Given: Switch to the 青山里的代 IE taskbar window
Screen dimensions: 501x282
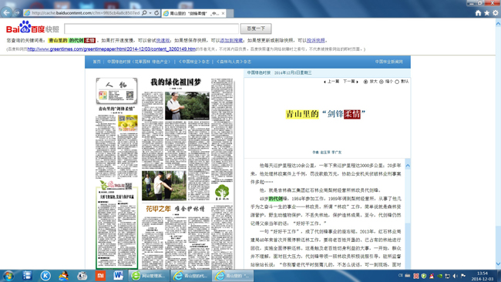Looking at the screenshot, I should [191, 276].
